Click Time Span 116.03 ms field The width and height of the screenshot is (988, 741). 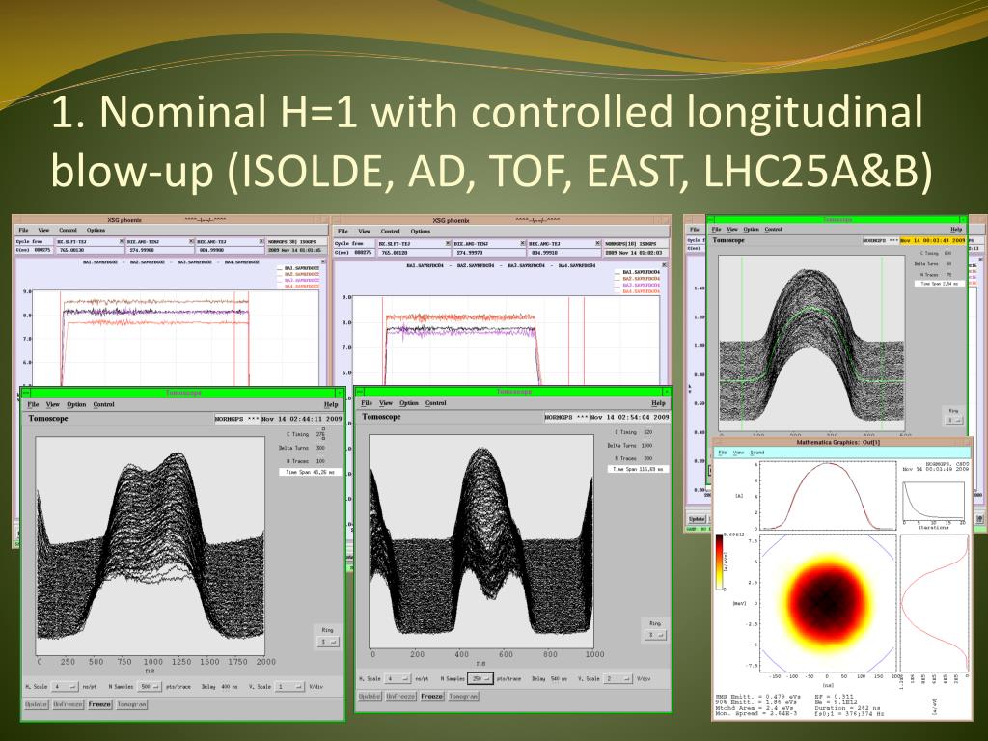[x=639, y=469]
